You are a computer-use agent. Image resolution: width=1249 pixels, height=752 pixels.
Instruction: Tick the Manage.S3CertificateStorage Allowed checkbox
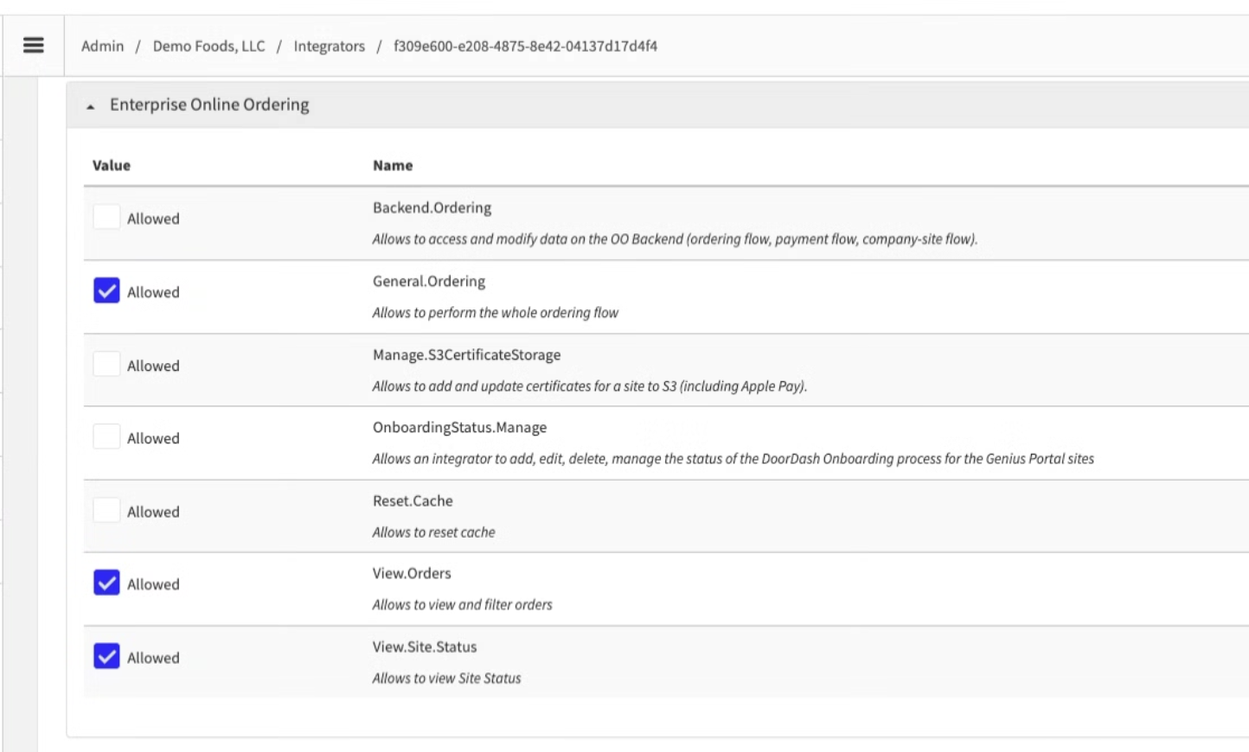106,364
